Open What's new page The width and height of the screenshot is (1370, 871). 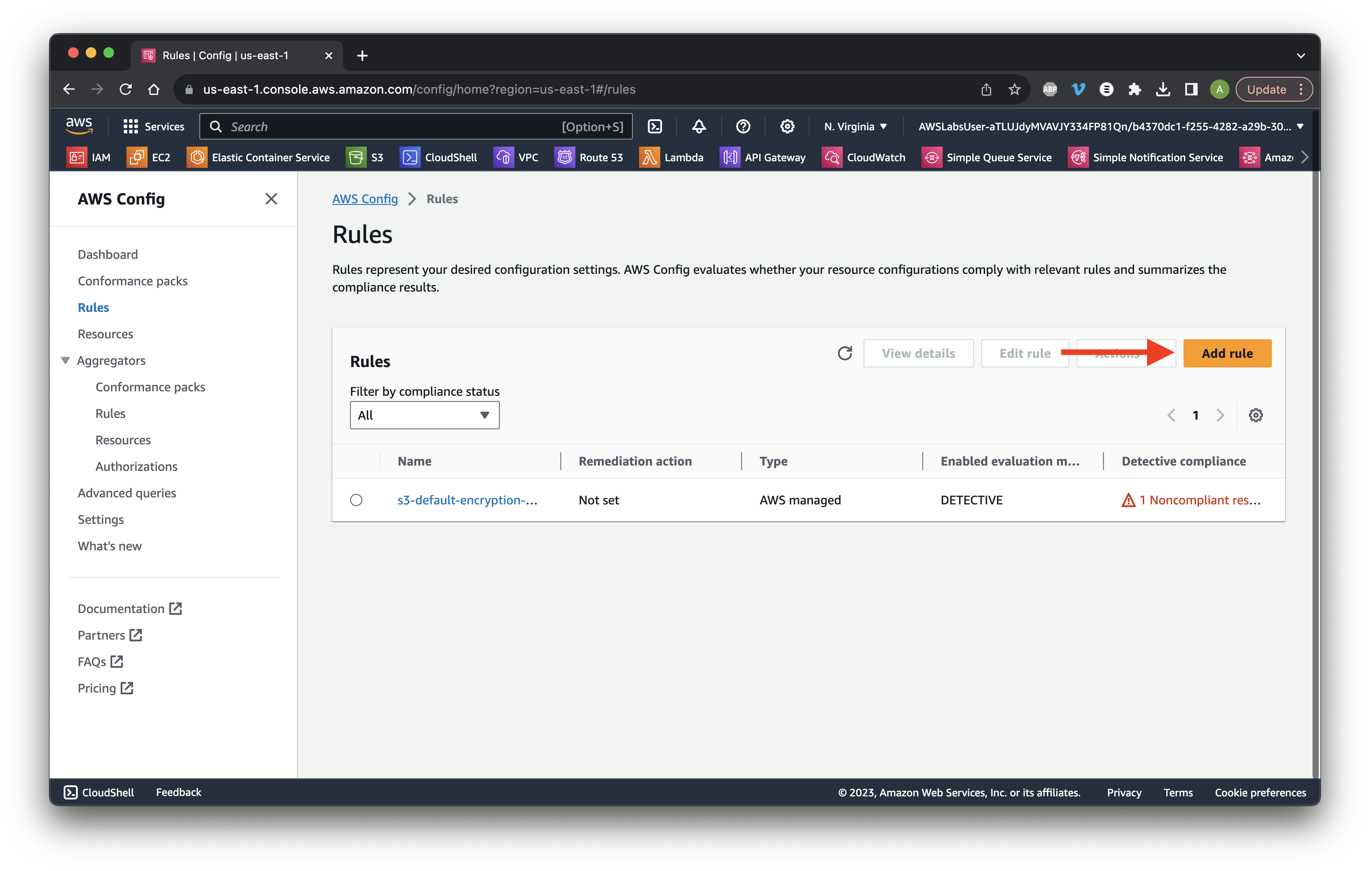pyautogui.click(x=109, y=546)
